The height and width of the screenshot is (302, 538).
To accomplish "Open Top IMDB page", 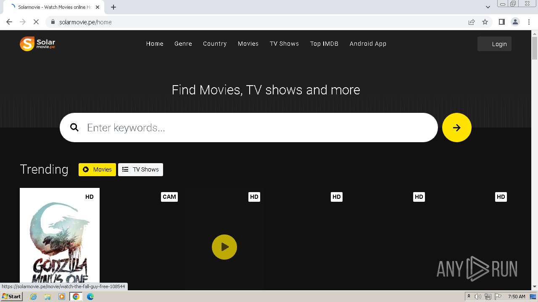I will tap(324, 44).
